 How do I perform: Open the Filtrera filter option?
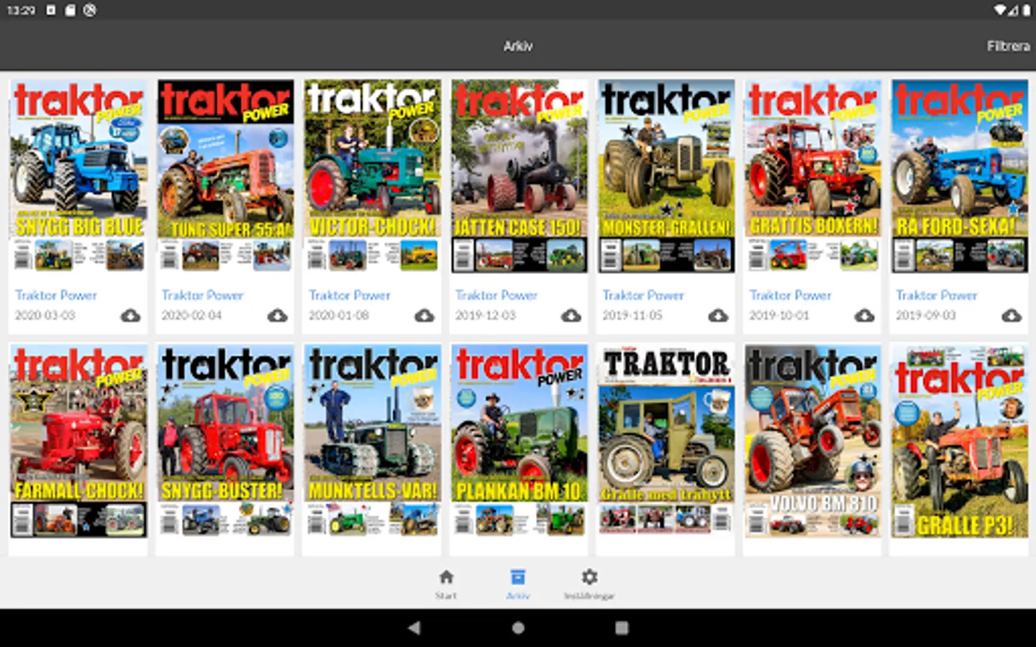point(1008,46)
